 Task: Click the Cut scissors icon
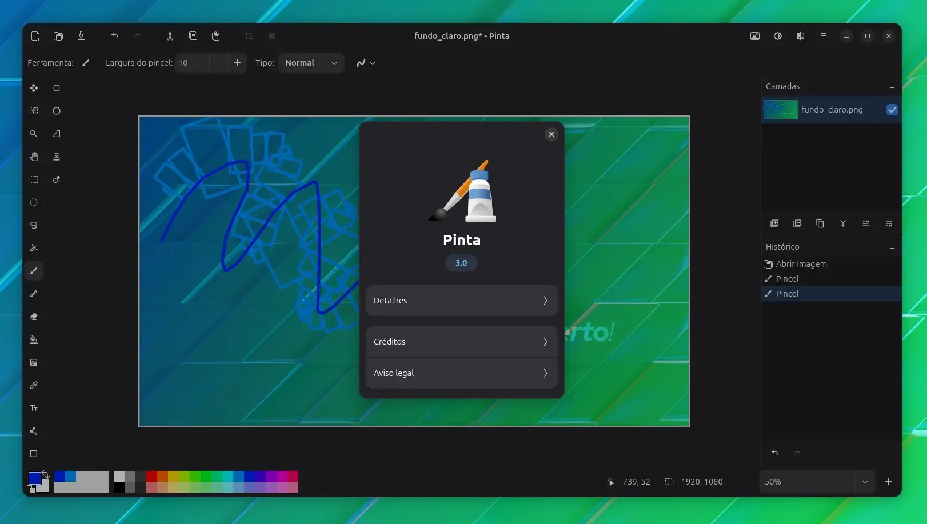click(x=170, y=36)
